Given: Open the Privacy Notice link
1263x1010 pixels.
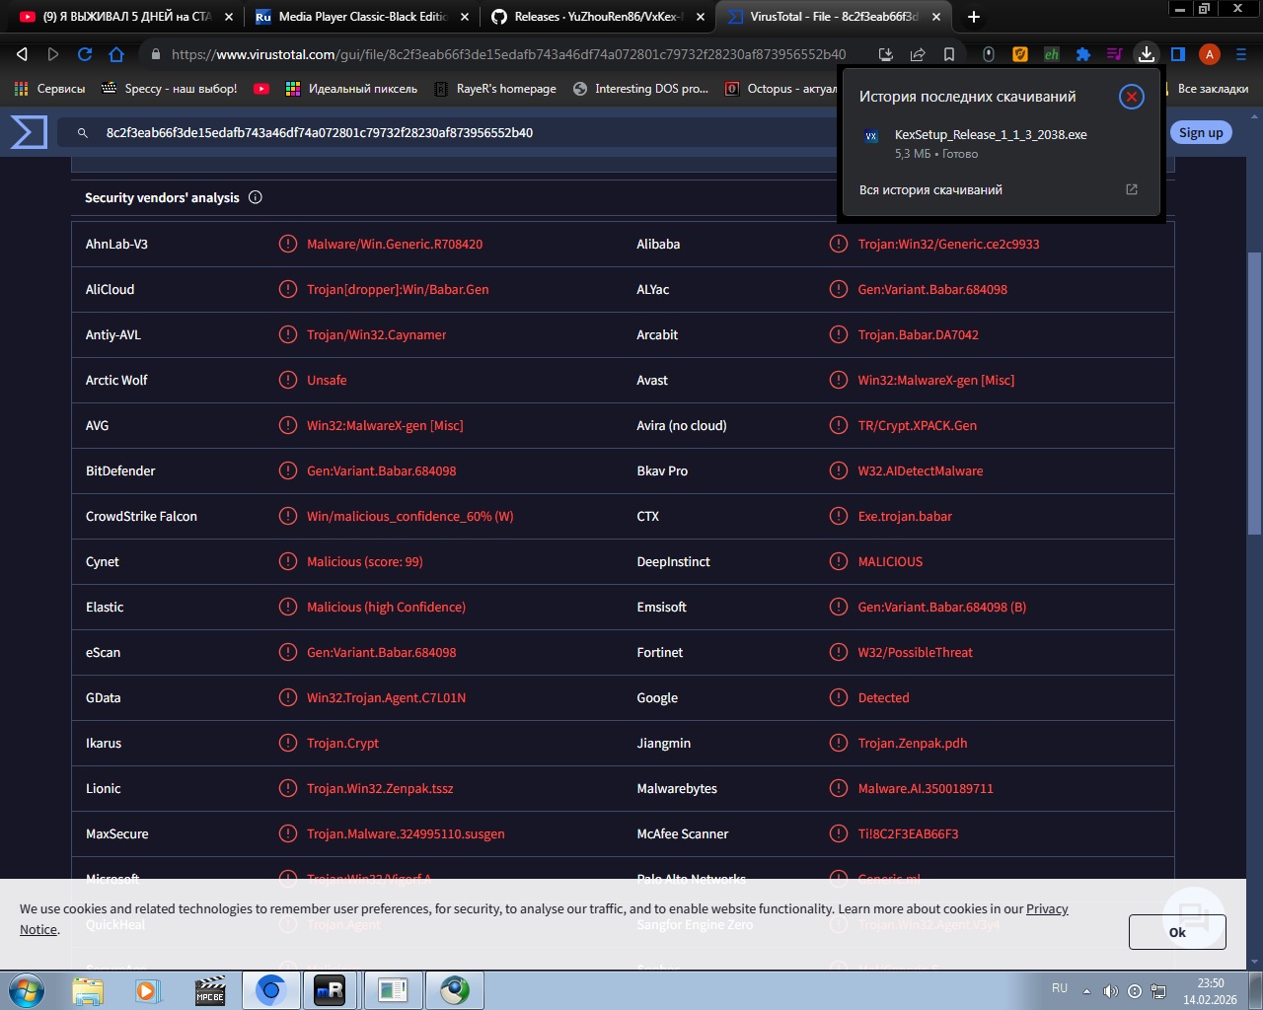Looking at the screenshot, I should 1047,908.
